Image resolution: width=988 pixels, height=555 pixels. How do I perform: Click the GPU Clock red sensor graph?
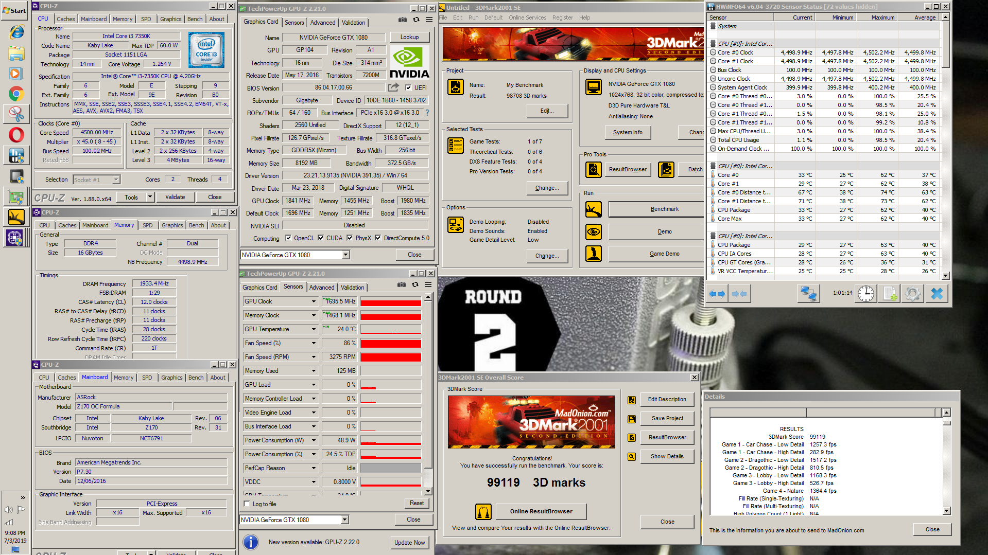coord(391,301)
